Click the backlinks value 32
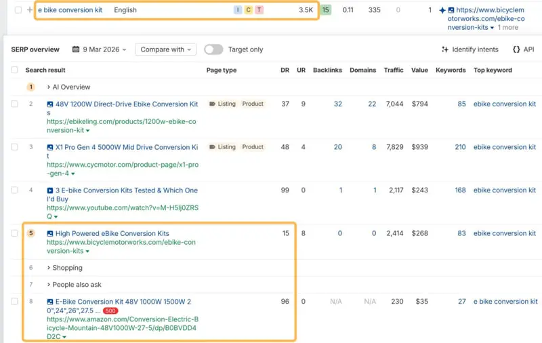The width and height of the screenshot is (542, 343). 337,104
